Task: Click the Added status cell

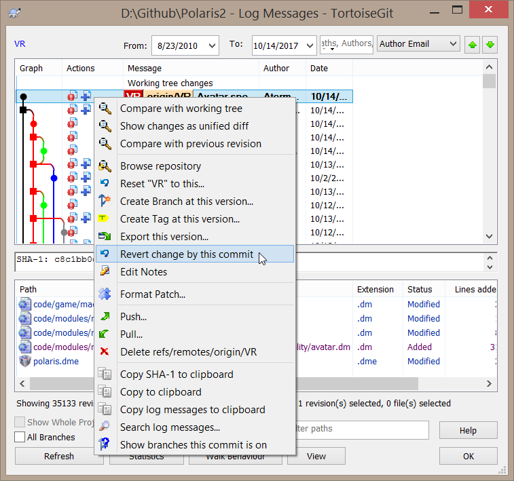Action: (420, 347)
